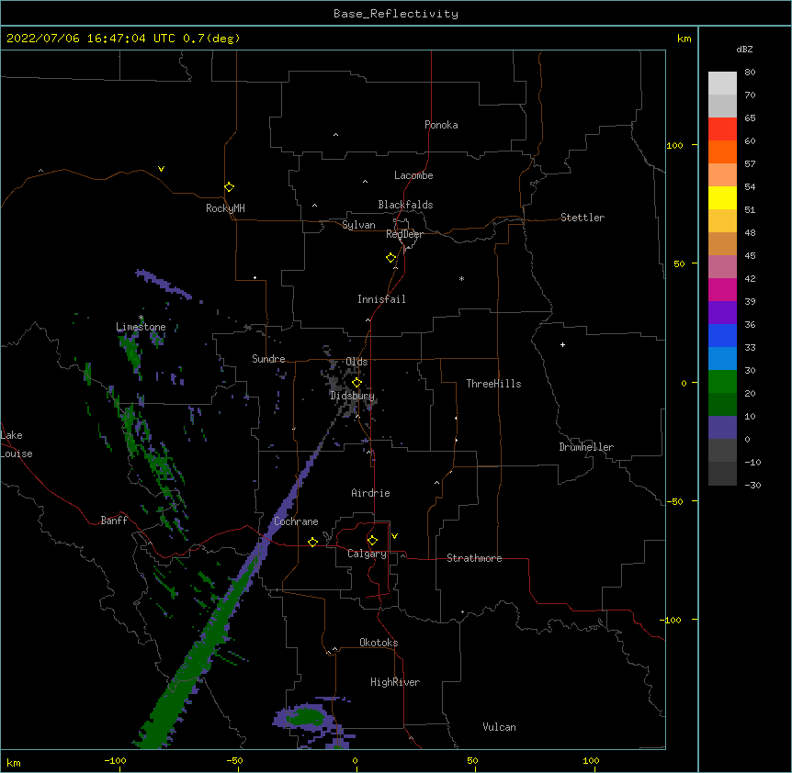Click the white plus marker west of Drumheller
This screenshot has width=792, height=773.
point(562,344)
